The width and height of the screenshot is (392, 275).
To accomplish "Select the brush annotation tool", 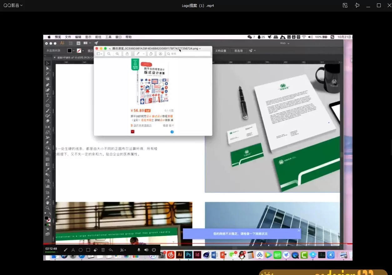I will tap(66, 250).
